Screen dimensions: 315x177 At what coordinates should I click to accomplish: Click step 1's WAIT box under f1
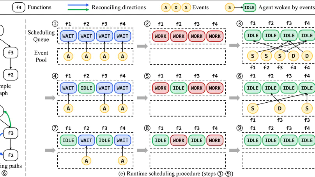pos(68,36)
